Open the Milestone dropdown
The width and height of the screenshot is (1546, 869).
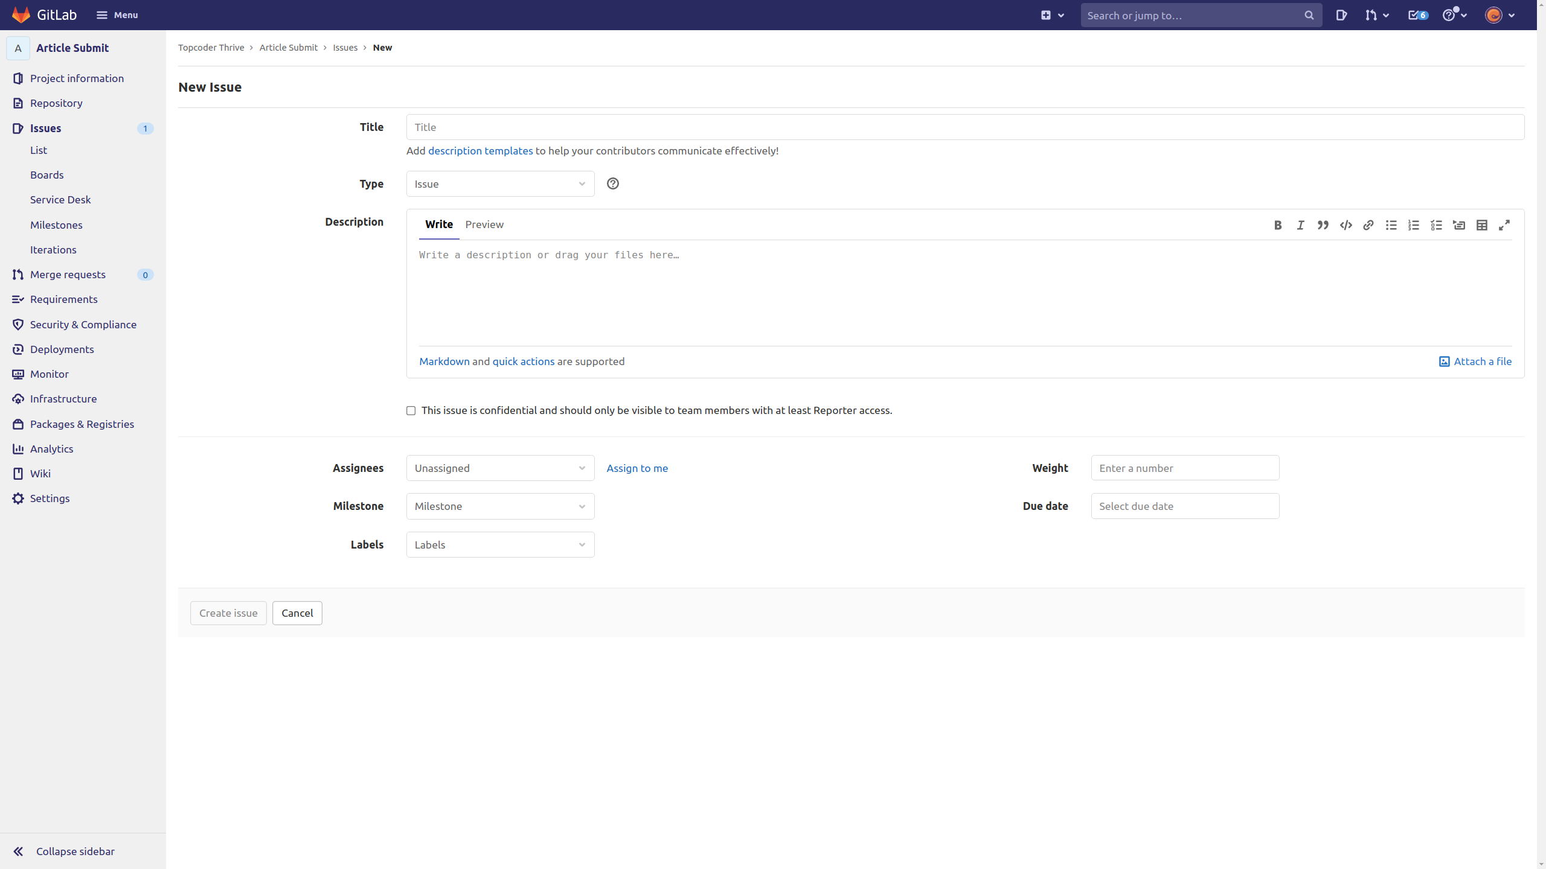500,506
